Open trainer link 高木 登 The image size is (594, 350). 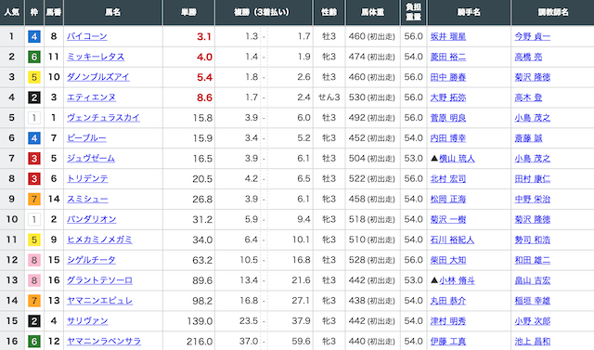tap(528, 97)
